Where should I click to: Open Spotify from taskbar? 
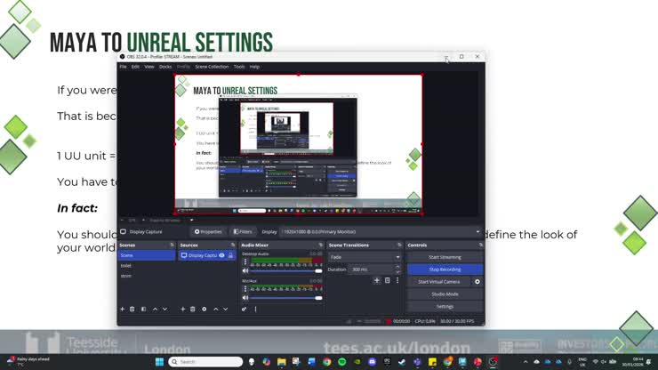pos(342,362)
